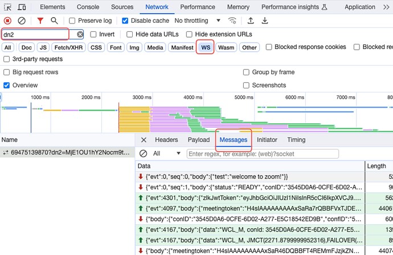Enable Screenshots capture checkbox
393x255 pixels.
(246, 86)
